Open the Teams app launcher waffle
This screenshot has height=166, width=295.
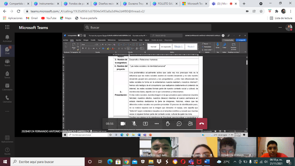(7, 27)
